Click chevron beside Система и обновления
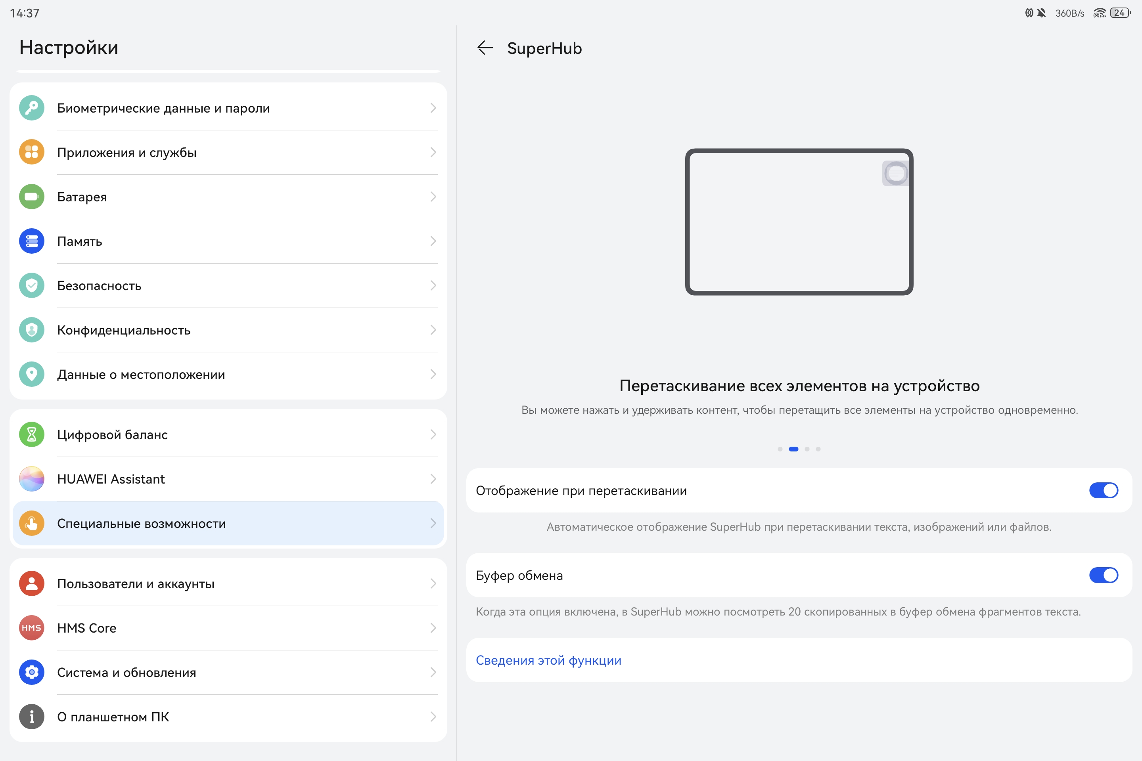 coord(433,672)
